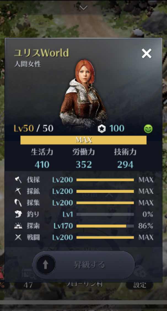The width and height of the screenshot is (167, 311).
Task: Tap the star badge next to 100
Action: point(102,129)
